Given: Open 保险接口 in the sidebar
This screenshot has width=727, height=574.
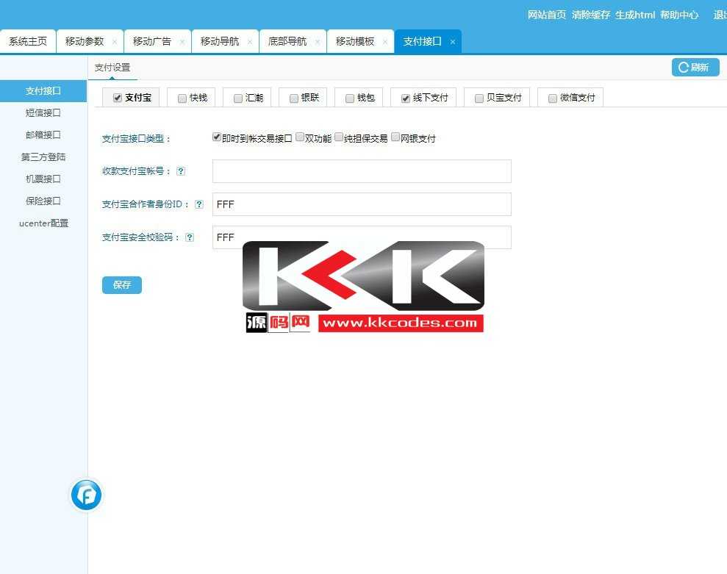Looking at the screenshot, I should point(43,201).
